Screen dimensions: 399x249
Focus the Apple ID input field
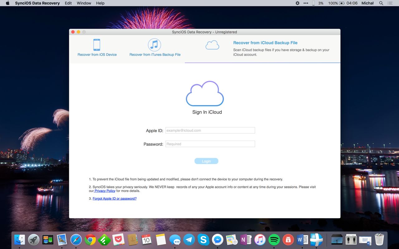click(x=210, y=130)
